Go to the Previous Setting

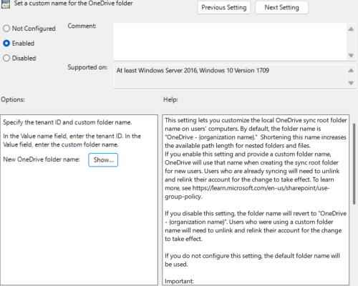coord(223,8)
